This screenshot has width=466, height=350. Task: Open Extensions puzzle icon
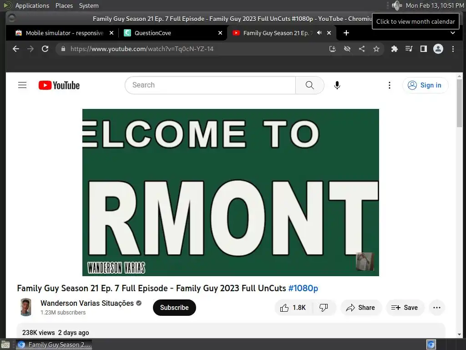[x=395, y=49]
